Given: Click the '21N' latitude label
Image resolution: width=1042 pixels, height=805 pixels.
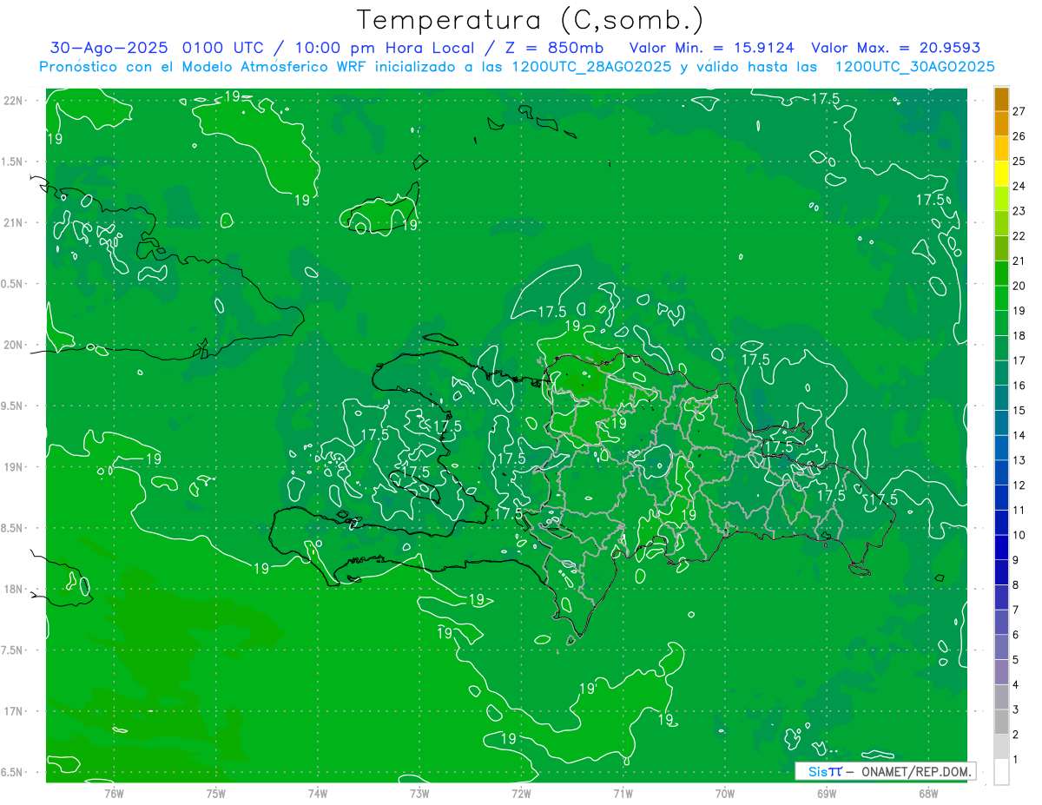Looking at the screenshot, I should point(13,222).
